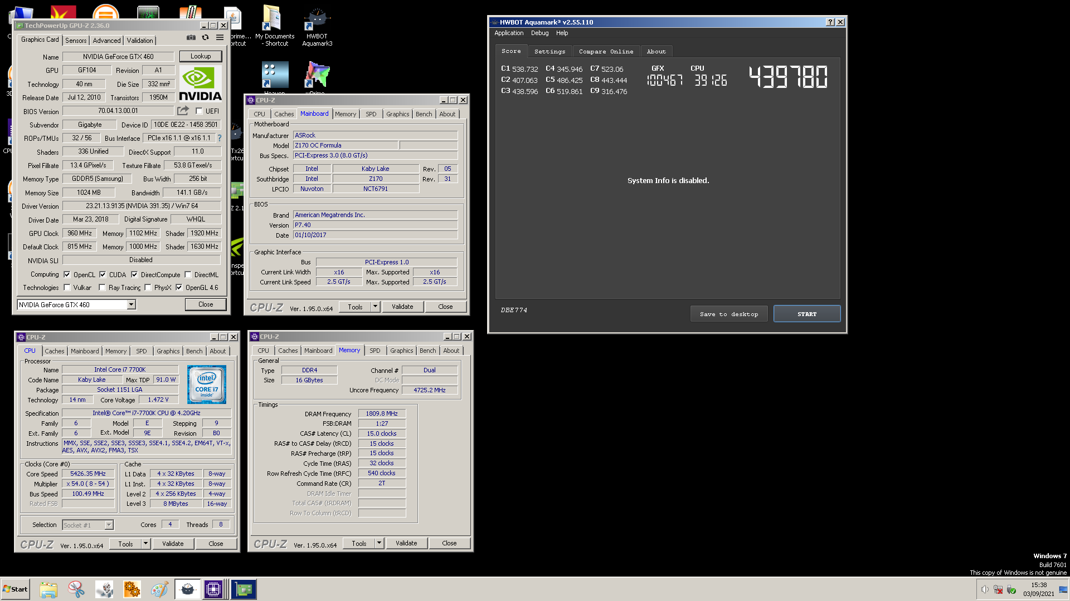Click Tools button in CPU tab window
The height and width of the screenshot is (601, 1070).
(x=125, y=544)
